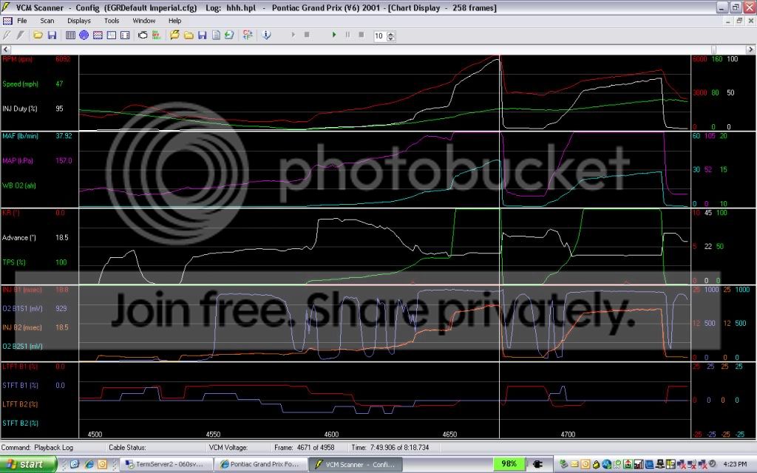The image size is (757, 473).
Task: Click the playback speed field showing 10
Action: 379,35
